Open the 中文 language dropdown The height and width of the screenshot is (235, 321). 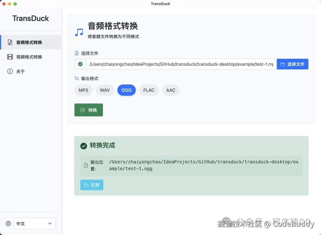tap(35, 223)
